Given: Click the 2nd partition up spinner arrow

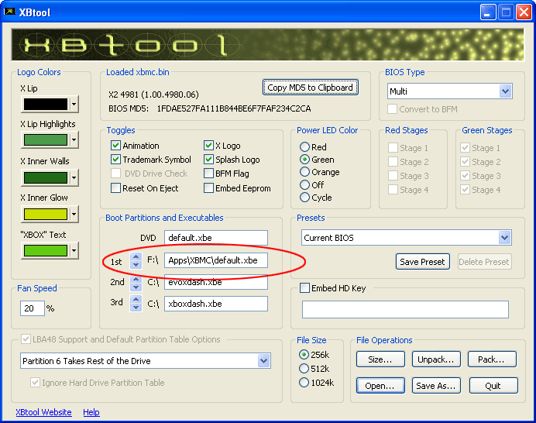Looking at the screenshot, I should [136, 279].
